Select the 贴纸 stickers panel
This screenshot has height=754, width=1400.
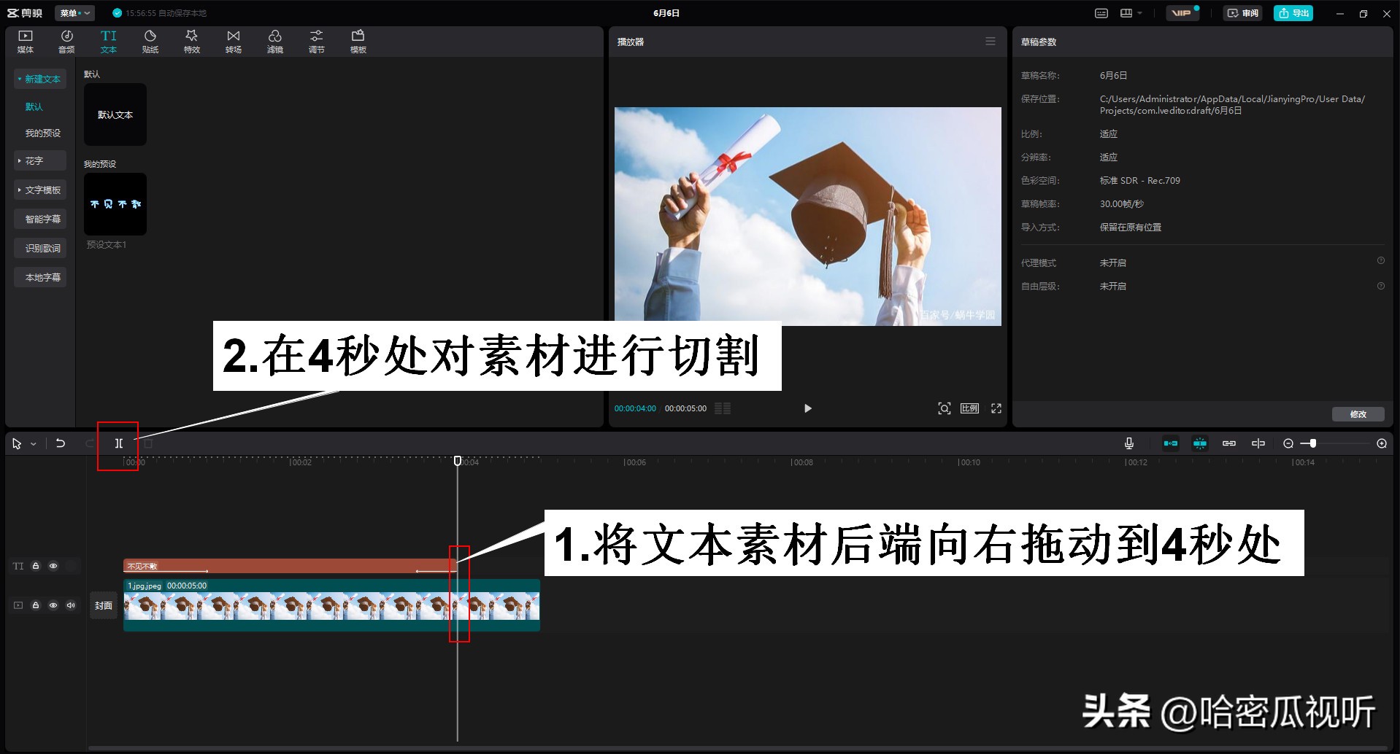click(150, 41)
